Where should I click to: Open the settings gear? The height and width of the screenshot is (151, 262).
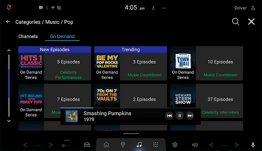click(175, 145)
